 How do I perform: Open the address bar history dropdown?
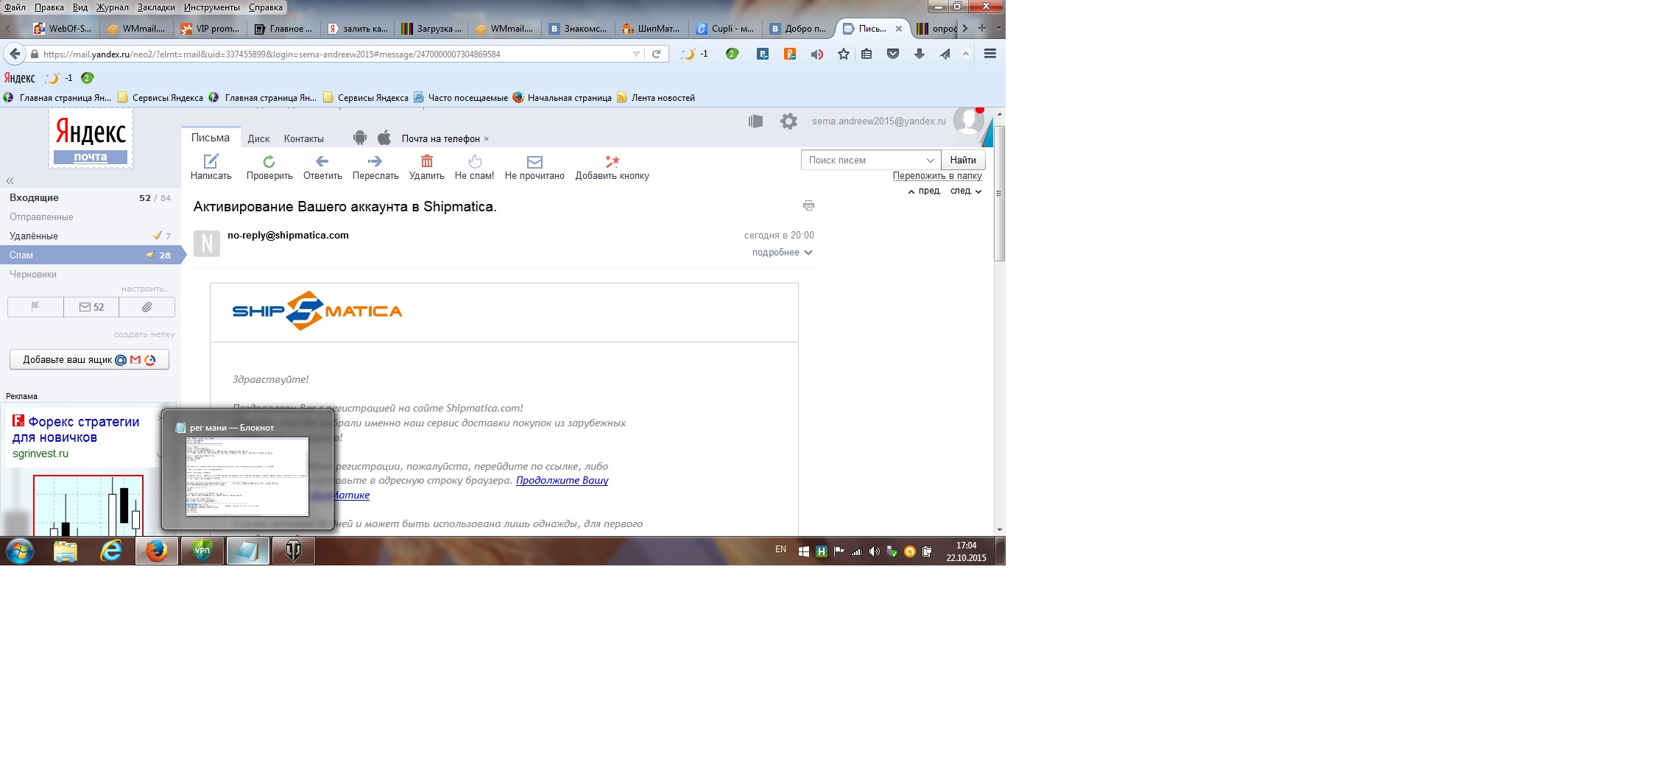coord(636,54)
